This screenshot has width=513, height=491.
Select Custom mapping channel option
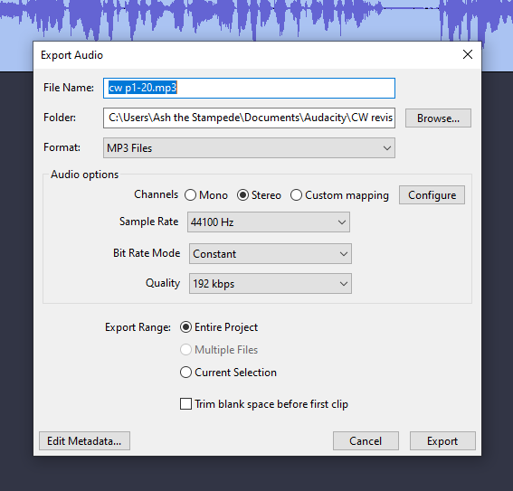[339, 195]
